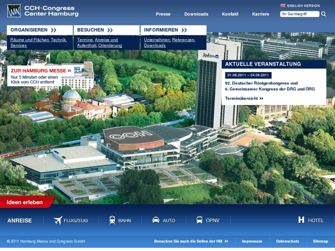Click the ÖPNV travel label

tap(212, 220)
